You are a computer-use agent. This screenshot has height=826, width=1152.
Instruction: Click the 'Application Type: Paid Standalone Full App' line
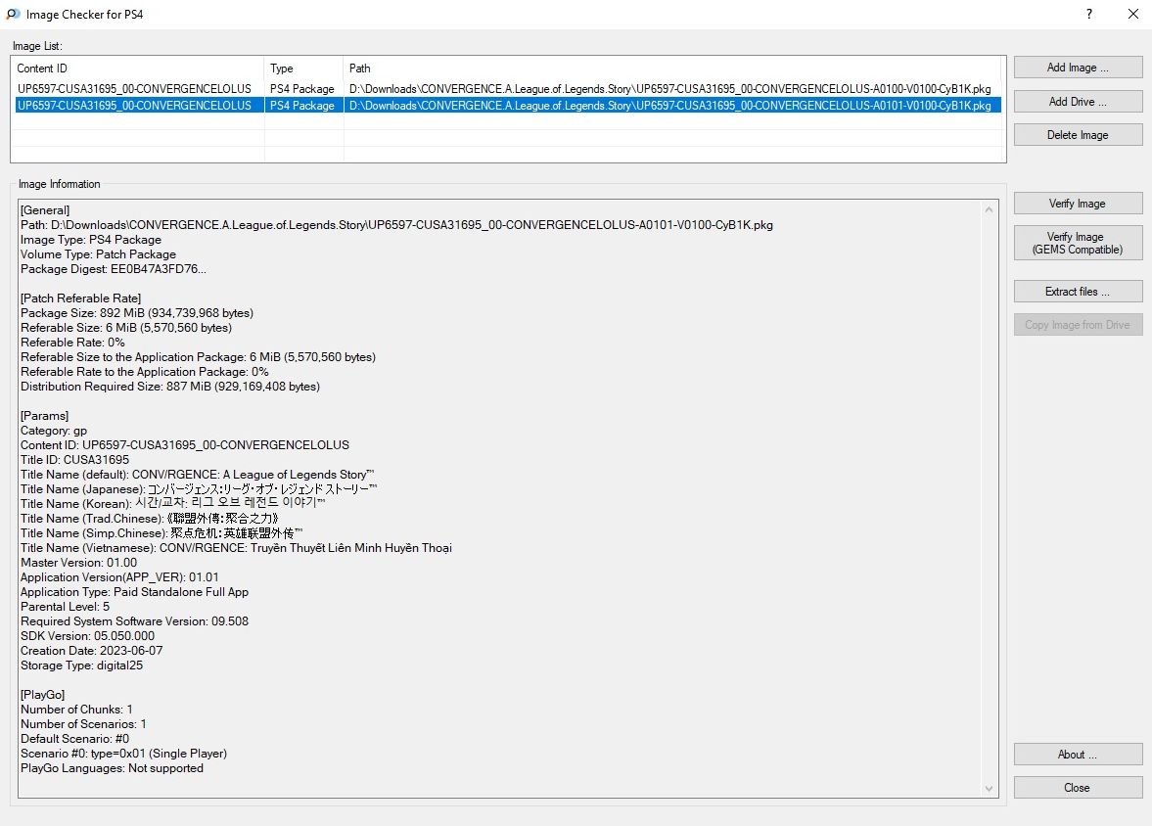(x=134, y=592)
